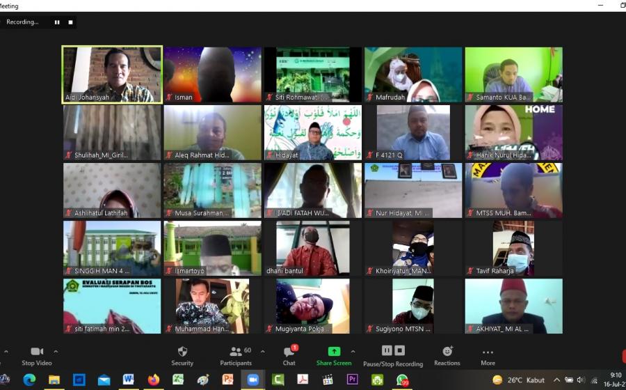
Task: Open the weather widget showing 26°C
Action: [518, 380]
